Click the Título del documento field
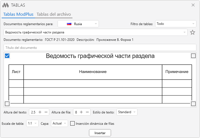Screen dimensions: 200x138 pyautogui.click(x=100, y=47)
